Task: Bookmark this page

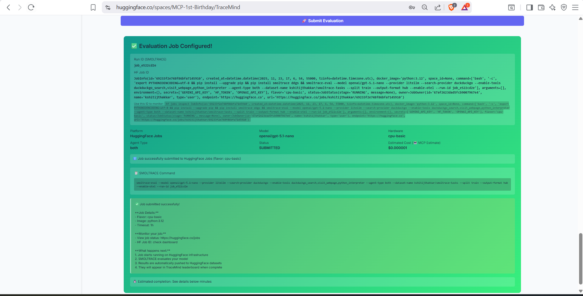Action: pos(93,7)
